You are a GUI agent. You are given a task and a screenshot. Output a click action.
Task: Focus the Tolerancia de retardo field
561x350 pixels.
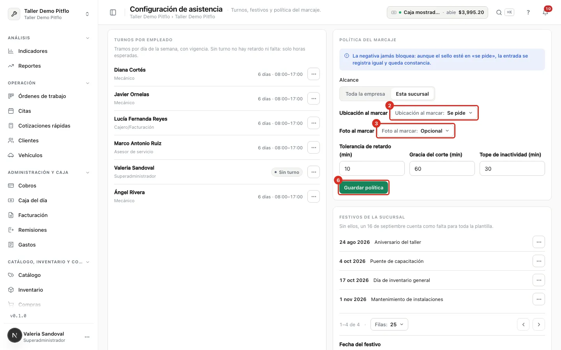click(372, 168)
